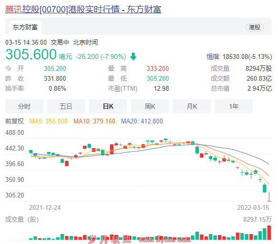
Task: Click the 488.00 y-axis price label
Action: 15,132
